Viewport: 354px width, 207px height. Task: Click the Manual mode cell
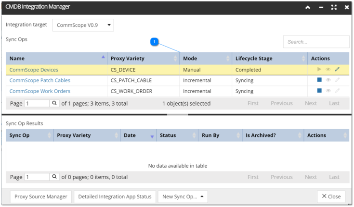tap(206, 70)
